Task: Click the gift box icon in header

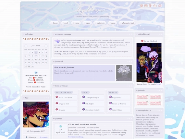Action: 141,6
